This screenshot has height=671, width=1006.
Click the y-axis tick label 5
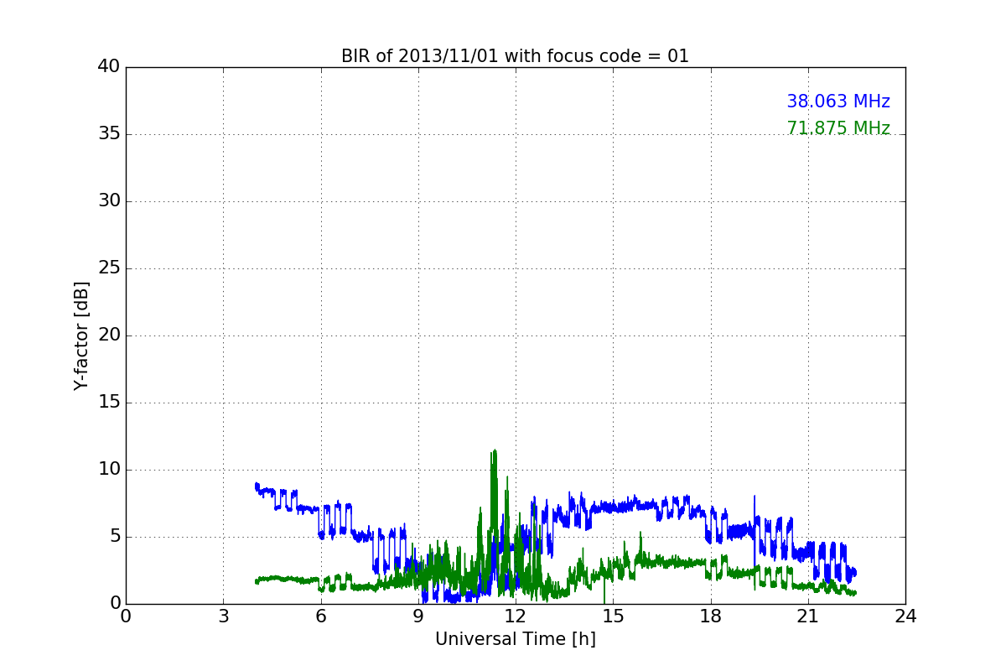coord(114,537)
